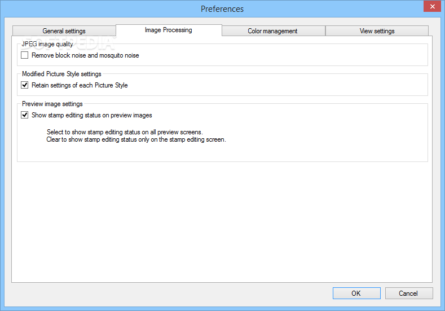Screen dimensions: 445x311
Task: Click the JPEG image quality group label
Action: [x=47, y=44]
